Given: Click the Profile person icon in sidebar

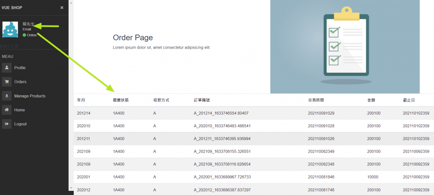Looking at the screenshot, I should pyautogui.click(x=7, y=68).
